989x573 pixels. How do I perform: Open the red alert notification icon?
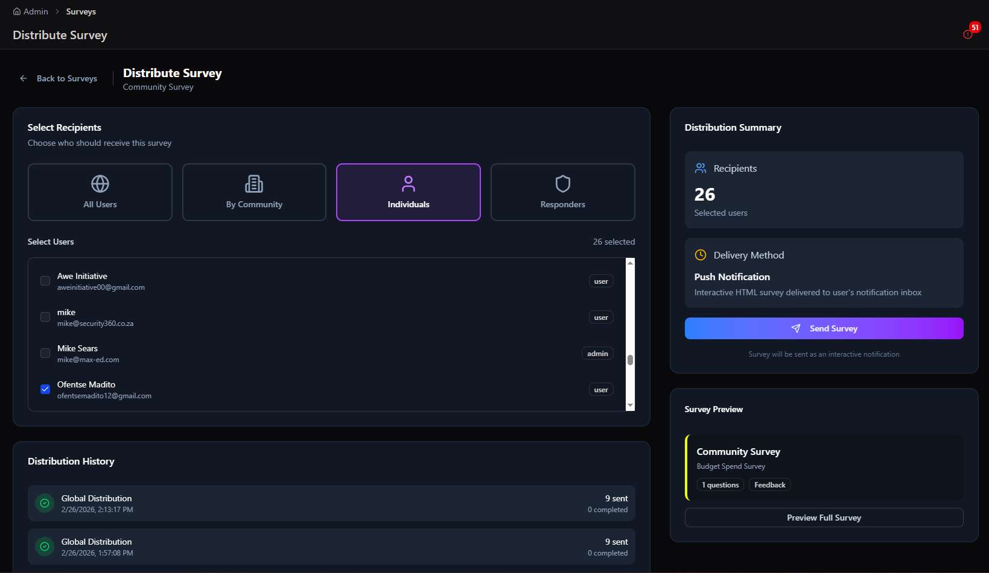pyautogui.click(x=968, y=34)
